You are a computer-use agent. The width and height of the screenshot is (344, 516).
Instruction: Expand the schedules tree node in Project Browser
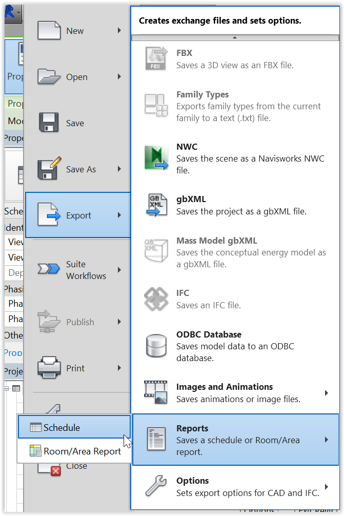[7, 388]
